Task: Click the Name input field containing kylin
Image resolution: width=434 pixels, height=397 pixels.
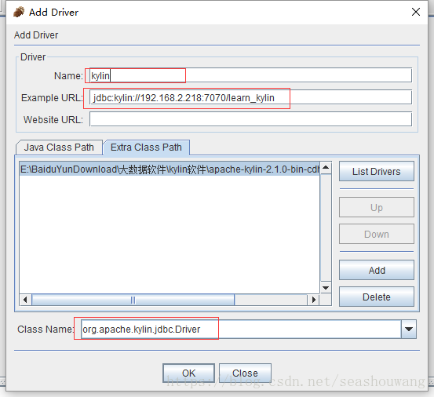Action: pos(251,75)
